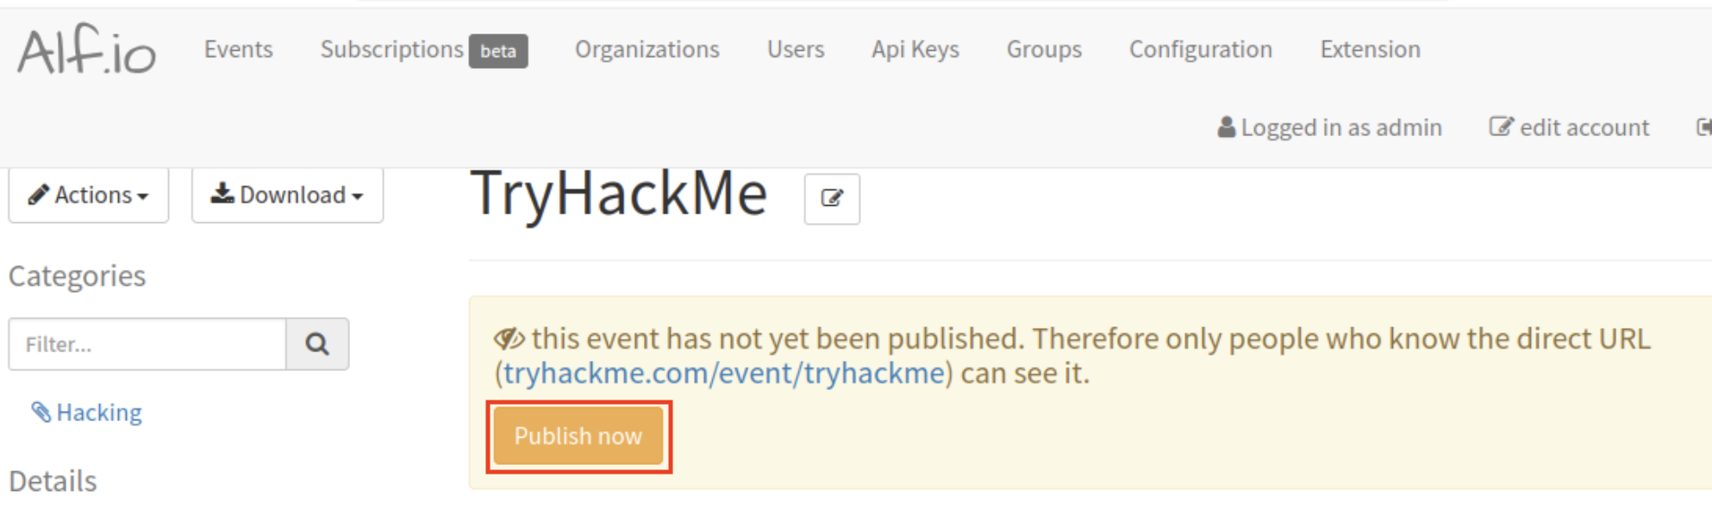This screenshot has width=1712, height=515.
Task: Open Api Keys page
Action: point(915,50)
